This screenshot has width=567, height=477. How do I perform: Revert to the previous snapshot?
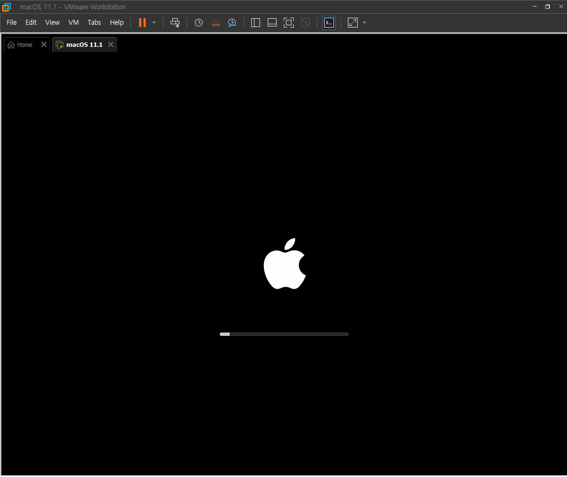(215, 23)
